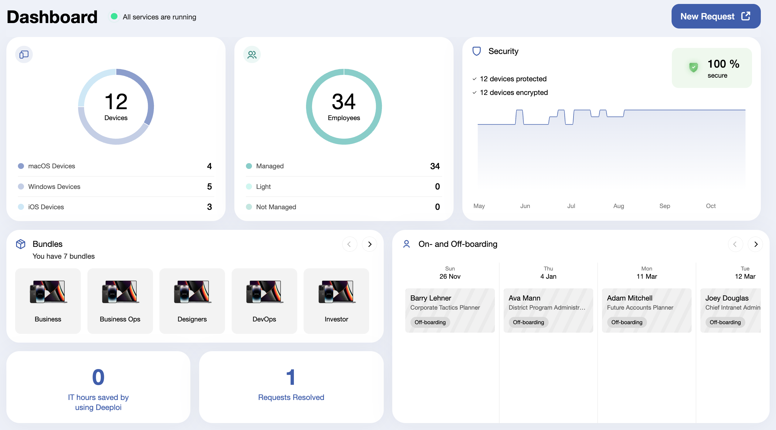Show next bundles with right chevron
The height and width of the screenshot is (430, 776).
[369, 244]
